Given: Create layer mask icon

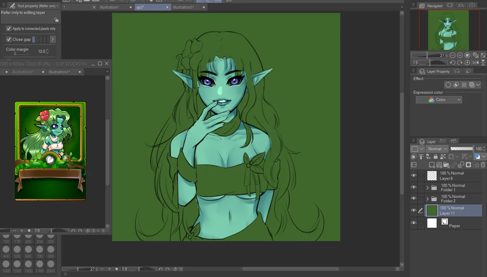Looking at the screenshot, I should click(x=468, y=165).
